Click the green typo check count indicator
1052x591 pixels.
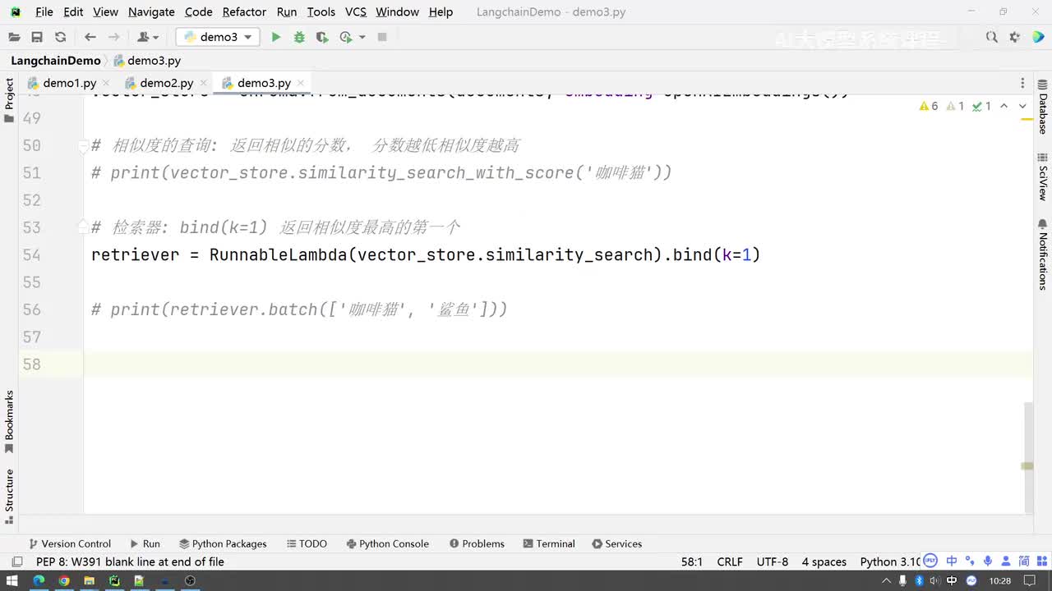(x=981, y=106)
